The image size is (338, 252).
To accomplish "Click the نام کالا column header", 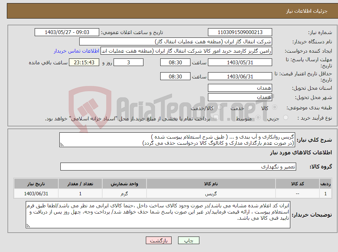I will pyautogui.click(x=211, y=184).
